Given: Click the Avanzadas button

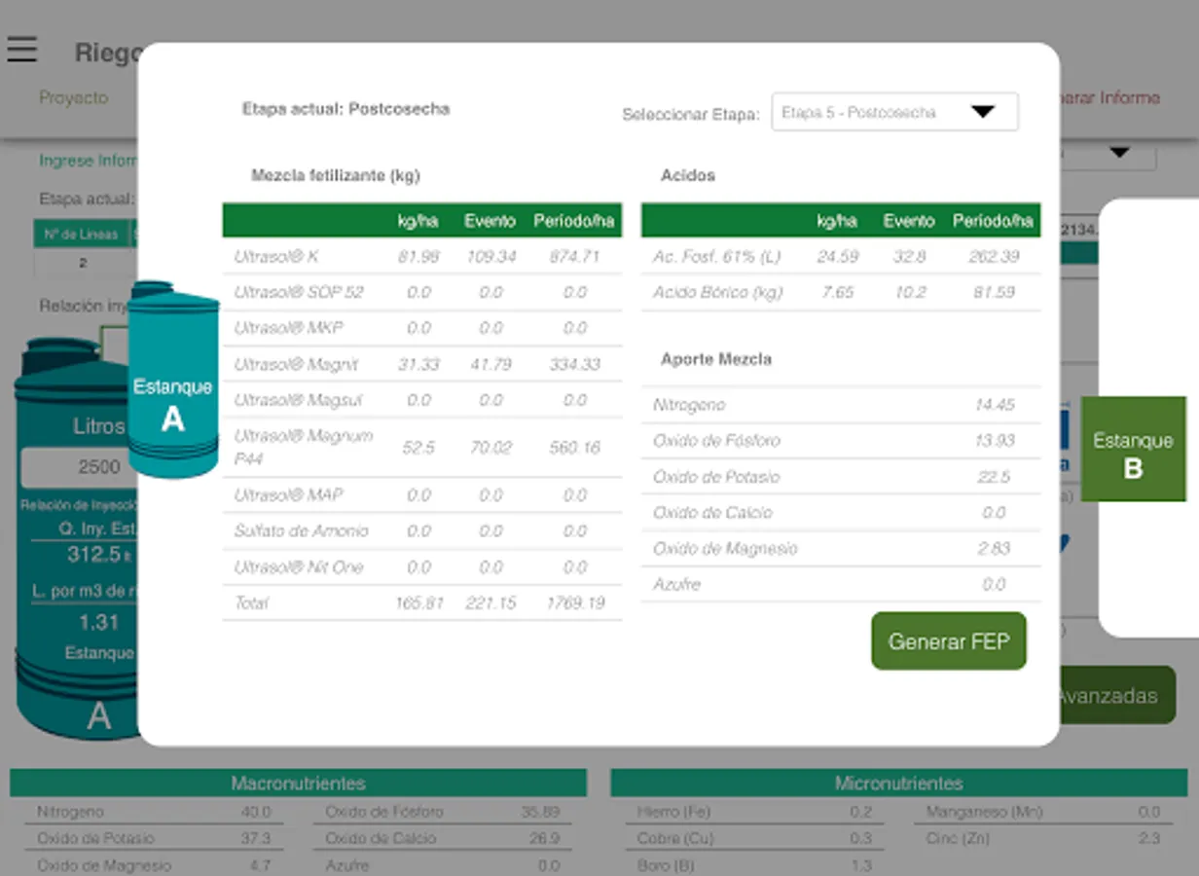Looking at the screenshot, I should [1115, 695].
